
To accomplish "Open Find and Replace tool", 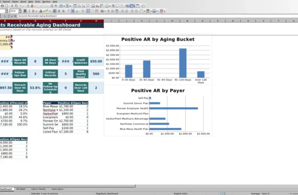I will click(x=52, y=6).
